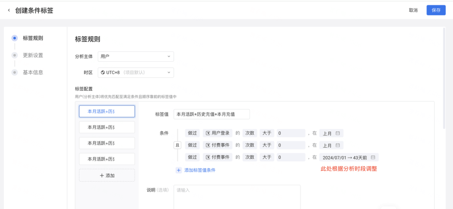Screen dimensions: 453x209
Task: Open the 时区 dropdown showing UTC+8
Action: click(x=136, y=73)
